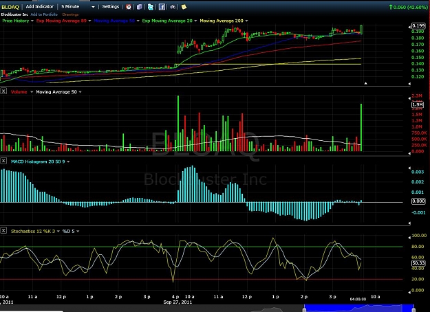Open the Drawings link

click(x=70, y=14)
